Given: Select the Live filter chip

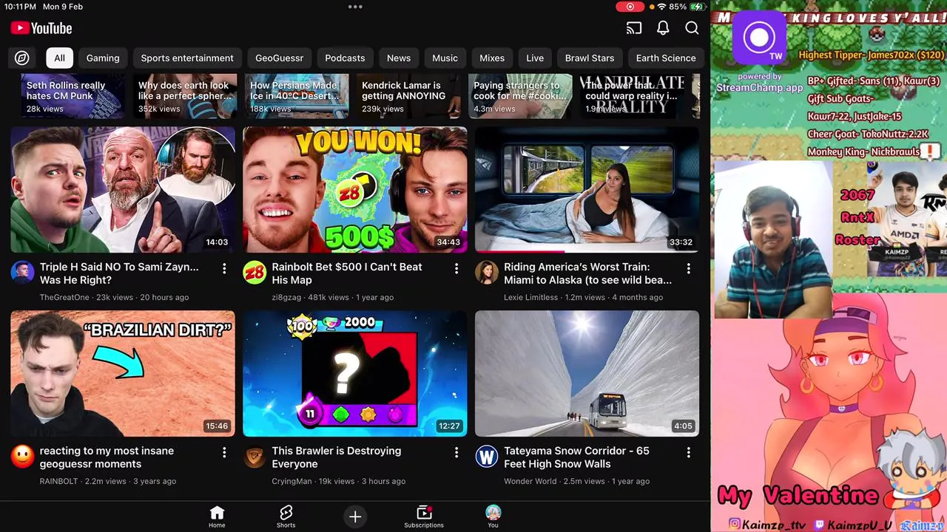Looking at the screenshot, I should pyautogui.click(x=535, y=58).
